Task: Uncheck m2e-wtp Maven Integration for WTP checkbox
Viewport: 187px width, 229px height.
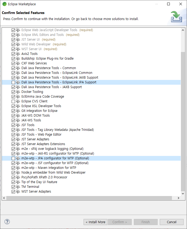Action: point(13,168)
